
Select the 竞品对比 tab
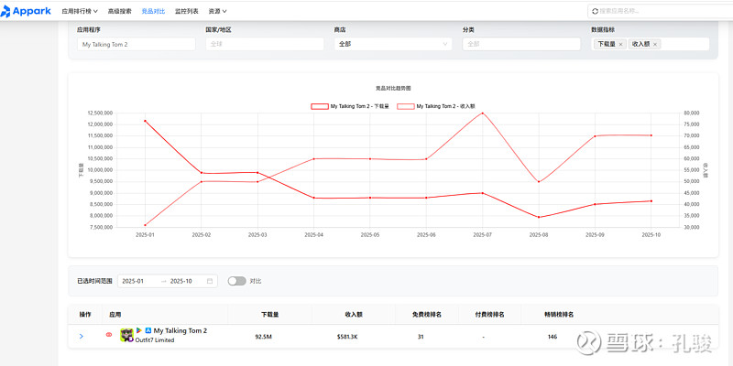click(x=153, y=11)
